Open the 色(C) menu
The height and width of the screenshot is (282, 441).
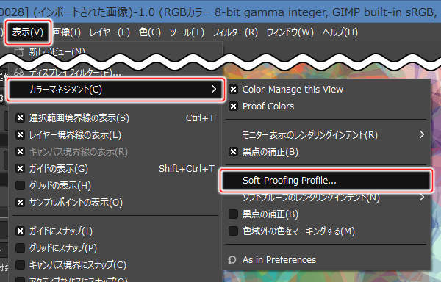tap(150, 32)
